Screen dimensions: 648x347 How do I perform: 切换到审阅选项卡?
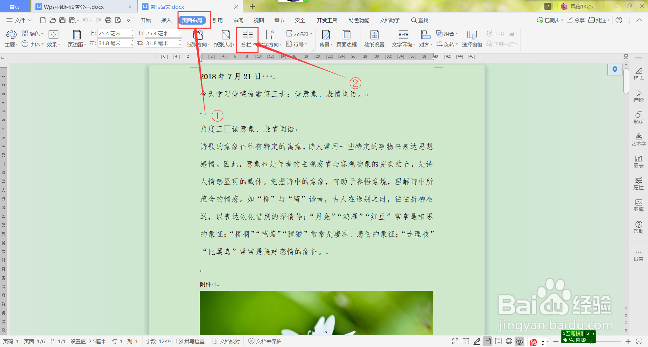coord(238,20)
